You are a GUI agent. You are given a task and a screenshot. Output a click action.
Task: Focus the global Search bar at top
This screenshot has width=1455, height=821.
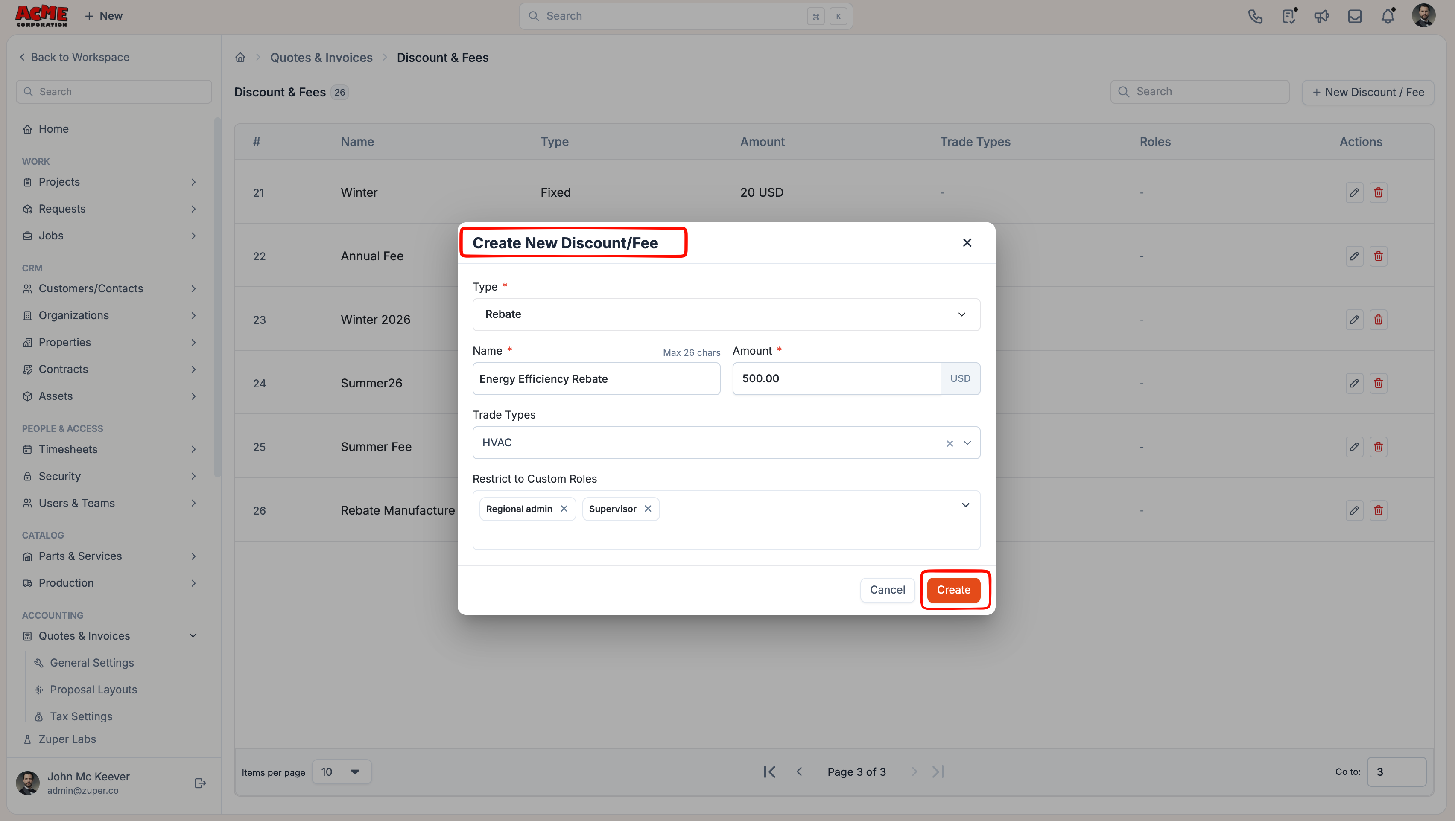click(685, 16)
